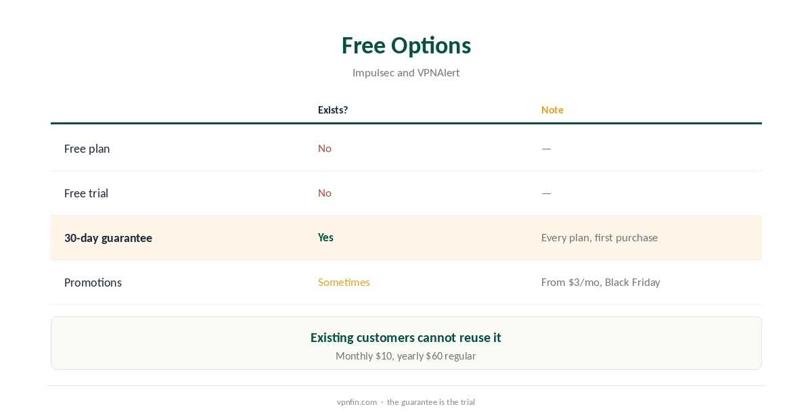Click 'Yes' in the 30-day guarantee row
812x415 pixels.
[x=325, y=238]
